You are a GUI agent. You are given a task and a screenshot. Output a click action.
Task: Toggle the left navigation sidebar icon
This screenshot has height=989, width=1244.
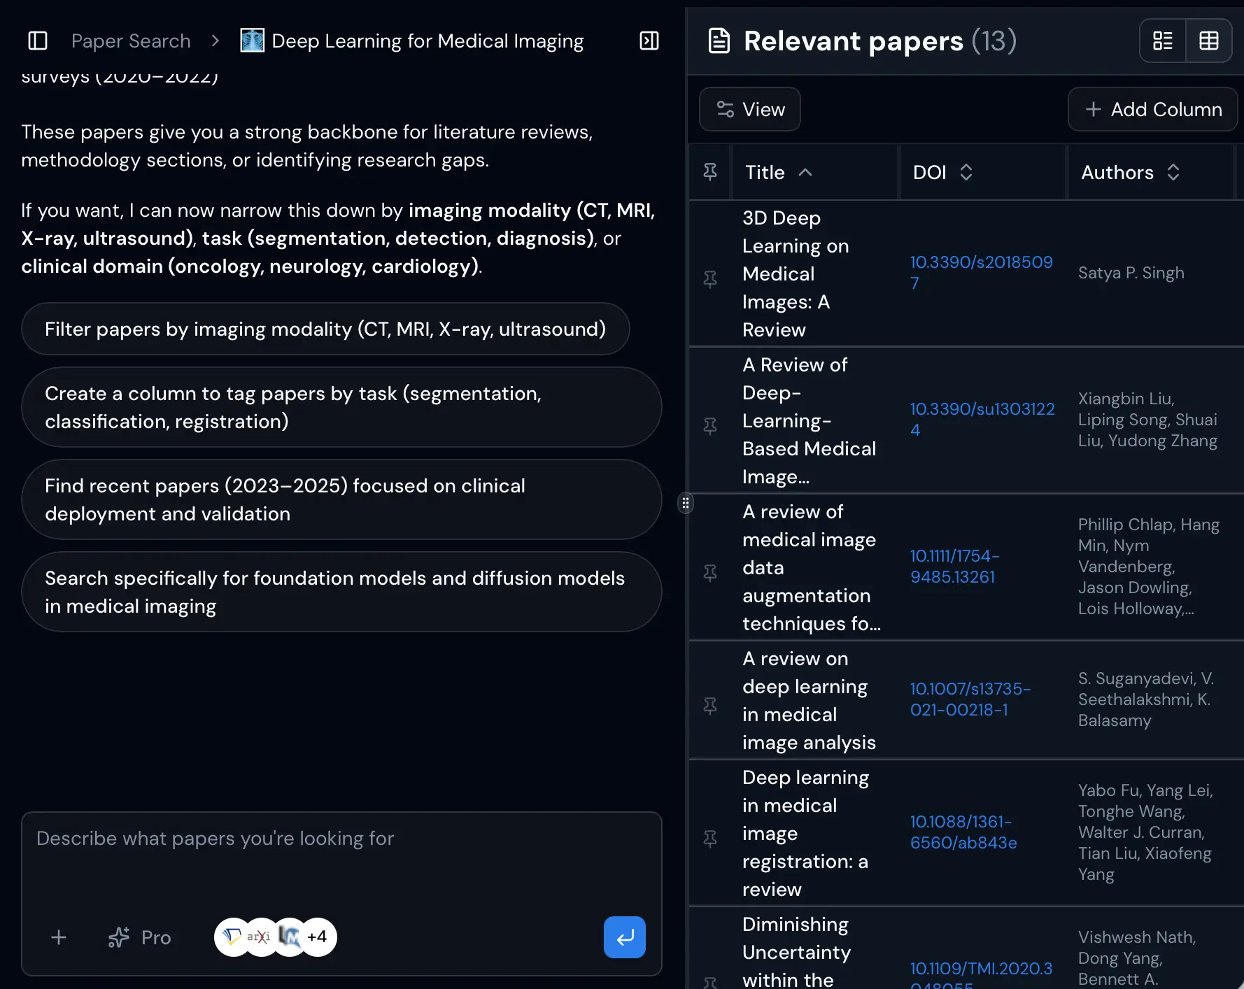click(x=37, y=41)
